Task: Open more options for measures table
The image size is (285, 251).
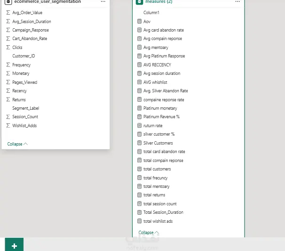Action: [x=237, y=1]
